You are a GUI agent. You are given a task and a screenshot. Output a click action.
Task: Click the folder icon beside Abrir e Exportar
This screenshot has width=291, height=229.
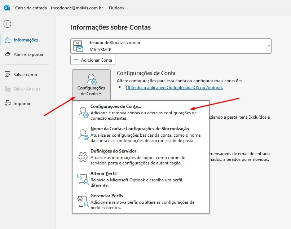(7, 54)
